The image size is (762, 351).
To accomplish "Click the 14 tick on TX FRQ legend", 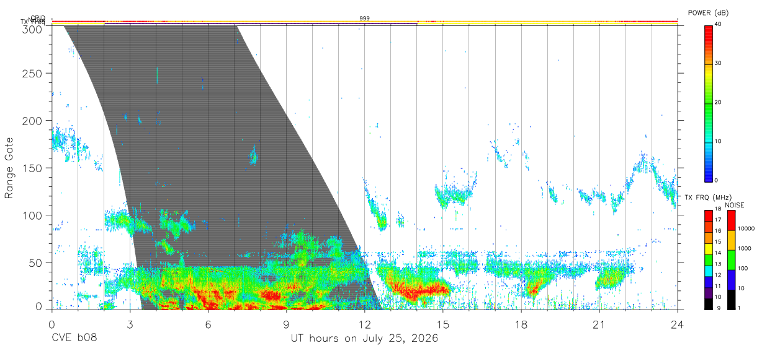I will (x=717, y=253).
